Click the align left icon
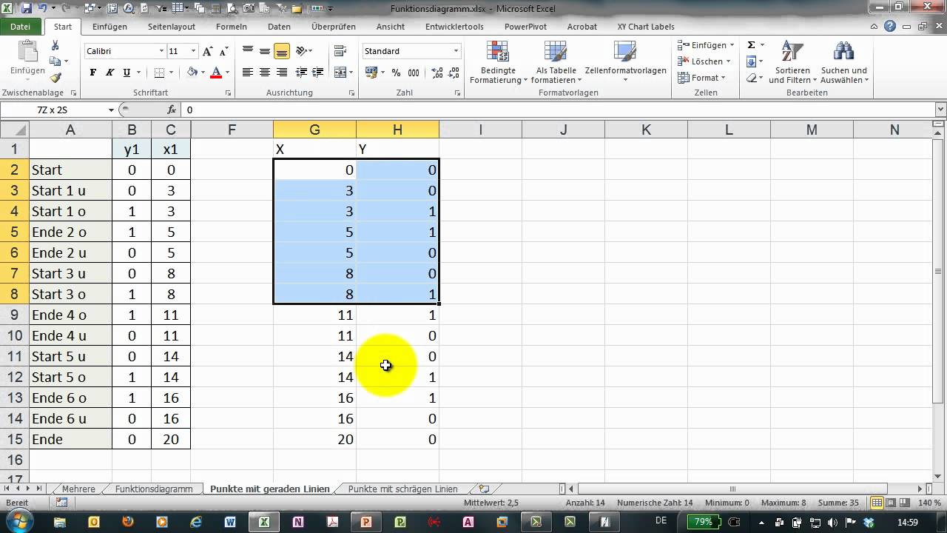The image size is (947, 533). click(x=248, y=73)
